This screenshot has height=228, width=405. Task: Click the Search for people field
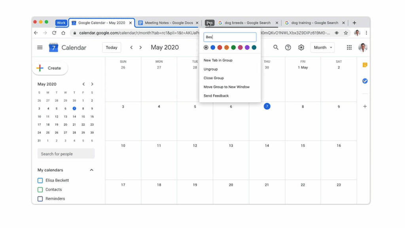[66, 154]
